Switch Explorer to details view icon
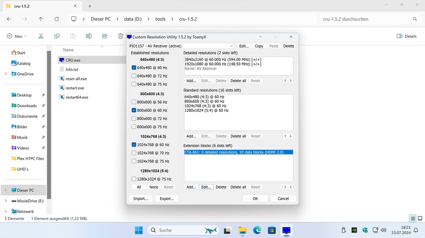 click(x=413, y=218)
